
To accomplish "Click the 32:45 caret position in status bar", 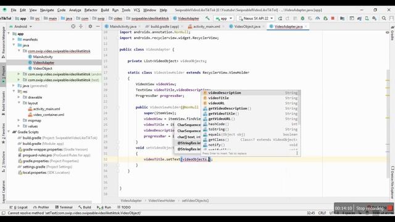I will (x=311, y=213).
